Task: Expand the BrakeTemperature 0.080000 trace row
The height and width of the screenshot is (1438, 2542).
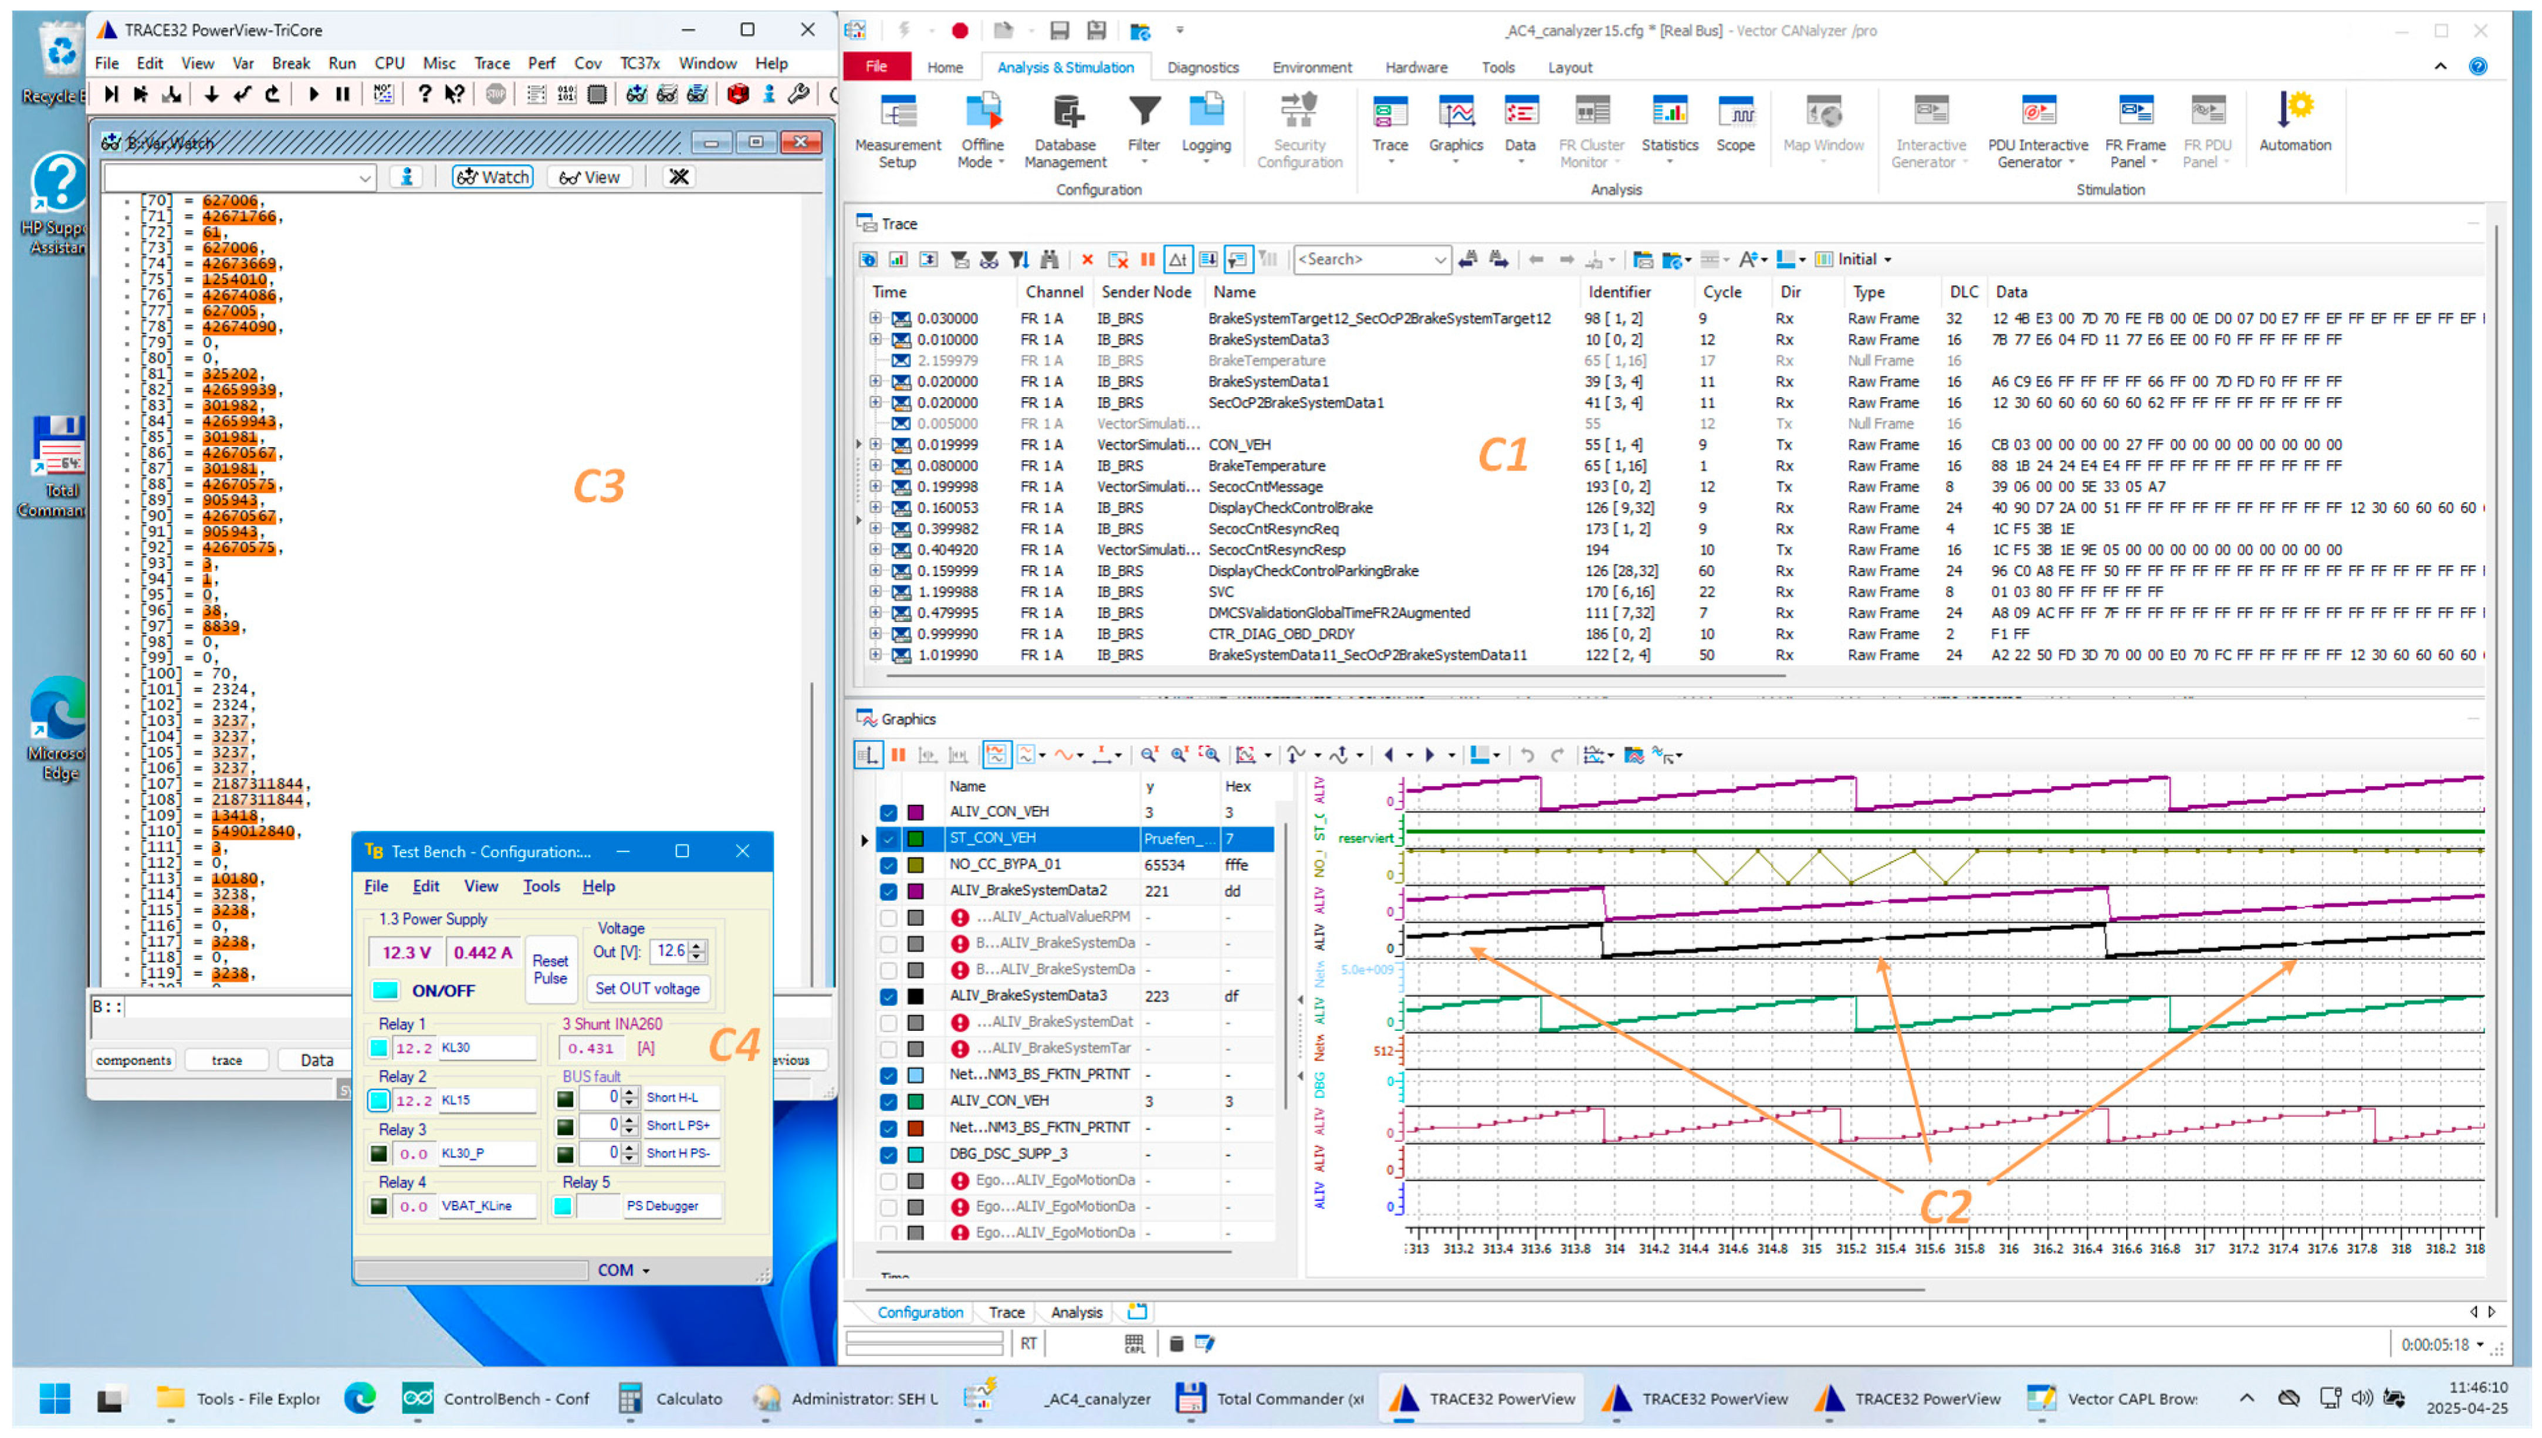Action: click(875, 466)
